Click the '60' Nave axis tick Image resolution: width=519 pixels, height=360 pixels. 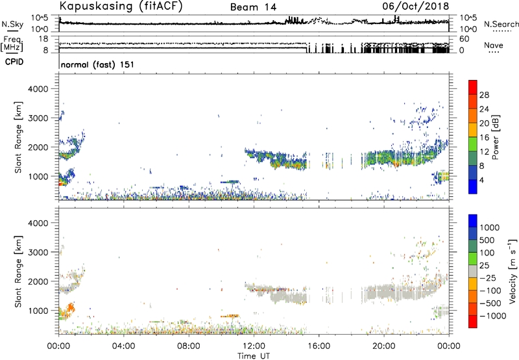pyautogui.click(x=464, y=39)
